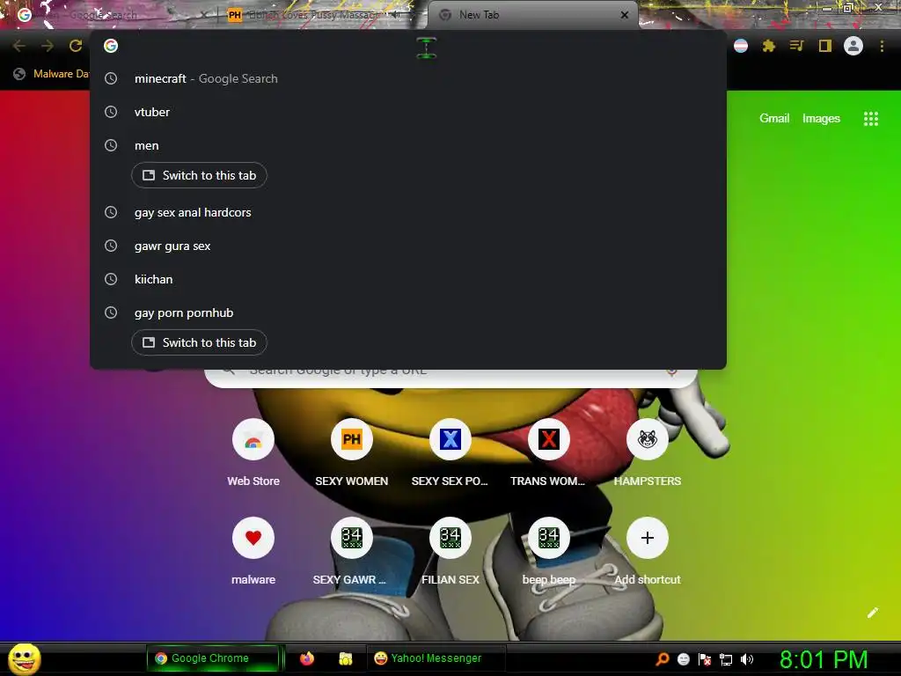
Task: Launch Firefox from the taskbar
Action: click(x=307, y=658)
